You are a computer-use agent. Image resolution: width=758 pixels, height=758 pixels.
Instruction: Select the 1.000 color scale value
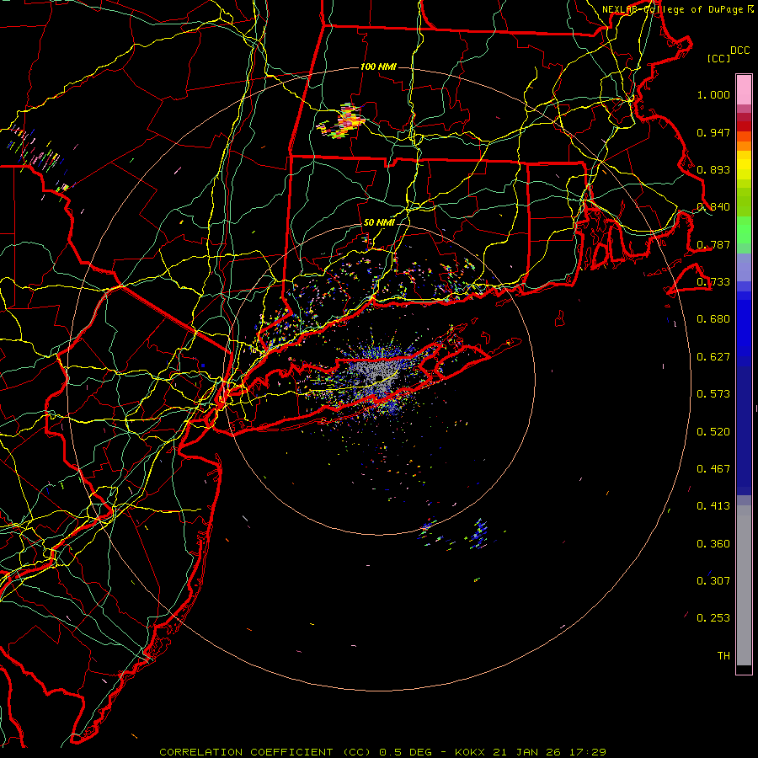point(713,94)
